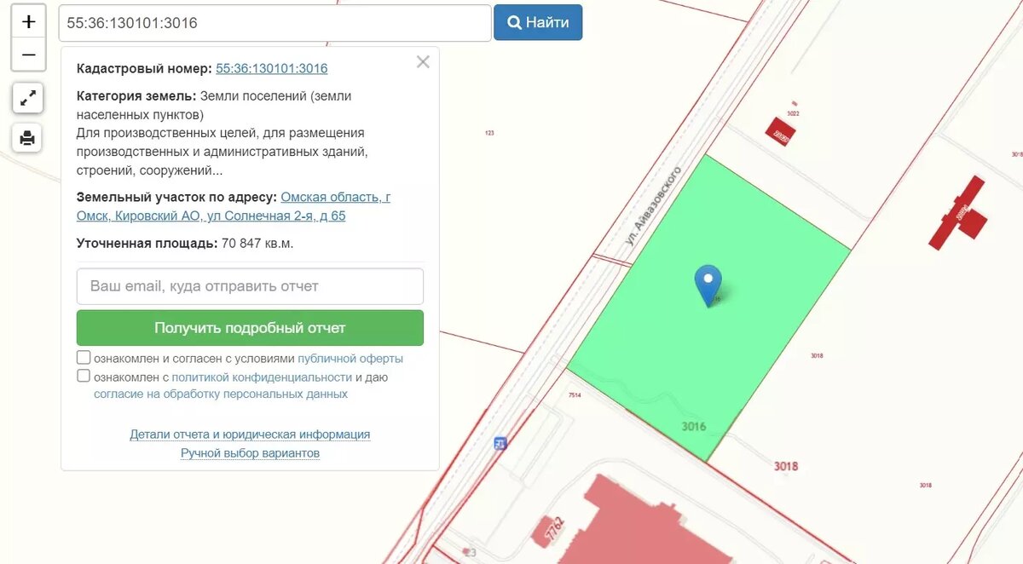The image size is (1023, 564).
Task: Close the cadastral info popup with the X
Action: (423, 61)
